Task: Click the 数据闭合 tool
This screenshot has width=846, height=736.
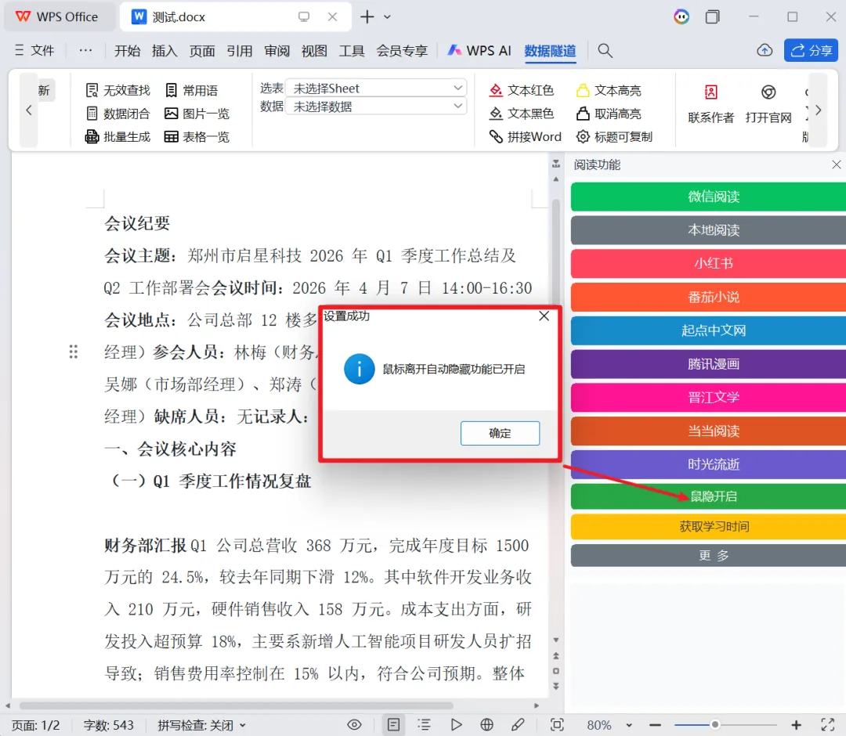Action: 117,114
